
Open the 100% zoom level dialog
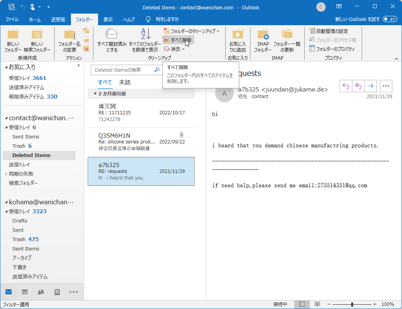tap(388, 304)
